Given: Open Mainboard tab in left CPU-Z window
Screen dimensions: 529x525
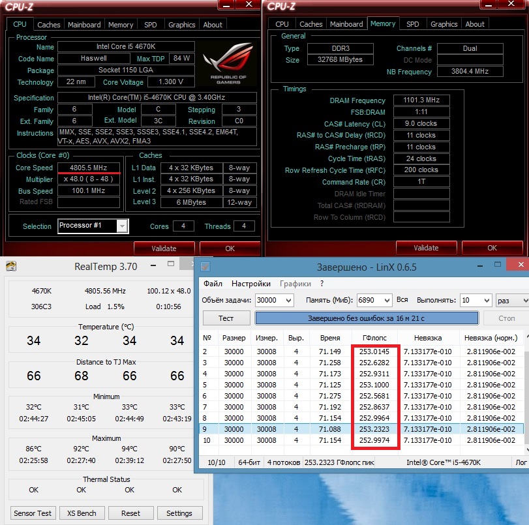Looking at the screenshot, I should coord(84,25).
